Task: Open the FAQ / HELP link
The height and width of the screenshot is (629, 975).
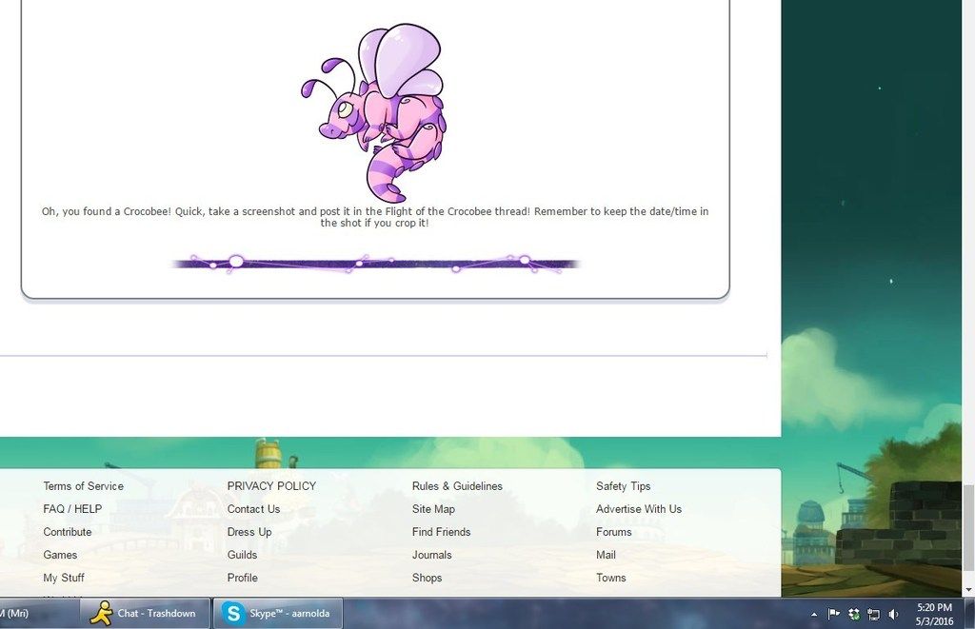Action: [72, 509]
